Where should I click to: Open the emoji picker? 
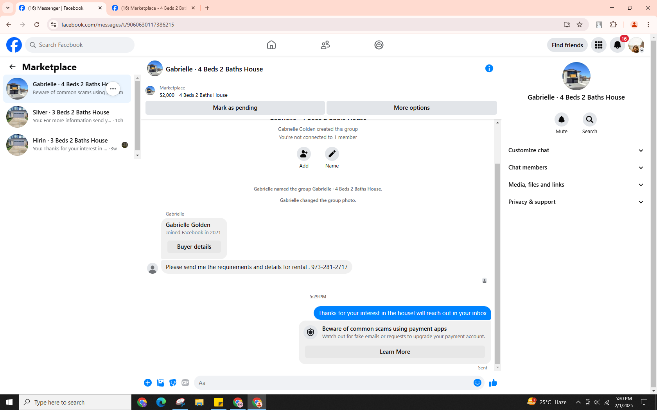pyautogui.click(x=477, y=383)
